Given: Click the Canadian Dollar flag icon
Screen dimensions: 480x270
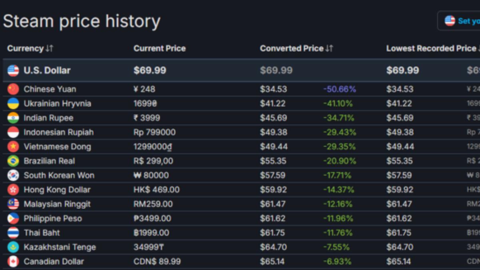Looking at the screenshot, I should click(13, 262).
